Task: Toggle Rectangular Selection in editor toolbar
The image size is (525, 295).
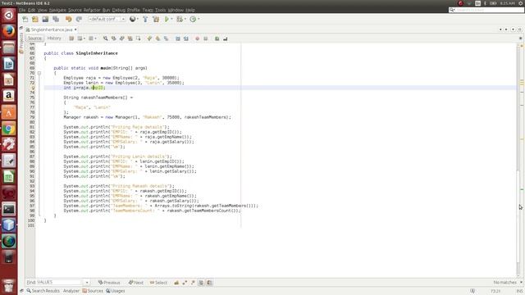Action: point(139,39)
